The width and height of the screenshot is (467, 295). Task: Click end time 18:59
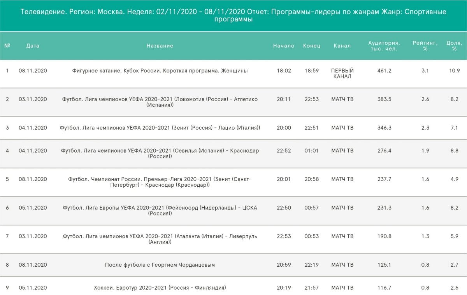(312, 71)
